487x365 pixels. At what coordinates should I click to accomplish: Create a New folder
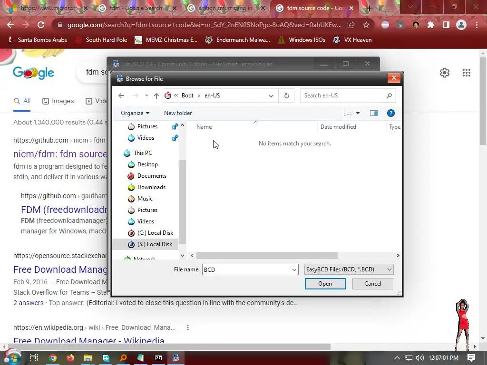click(x=178, y=113)
